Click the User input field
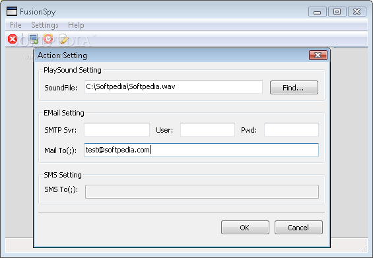This screenshot has width=373, height=258. point(207,129)
